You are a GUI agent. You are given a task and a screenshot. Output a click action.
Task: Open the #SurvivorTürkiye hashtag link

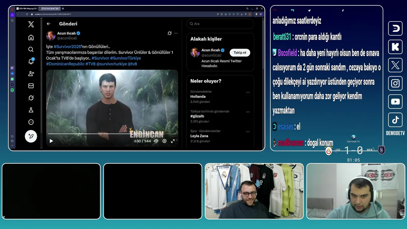click(x=125, y=58)
